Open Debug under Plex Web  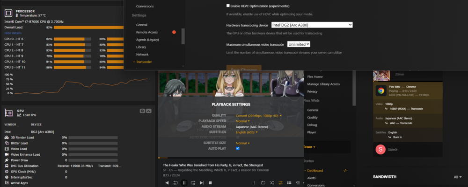point(312,125)
